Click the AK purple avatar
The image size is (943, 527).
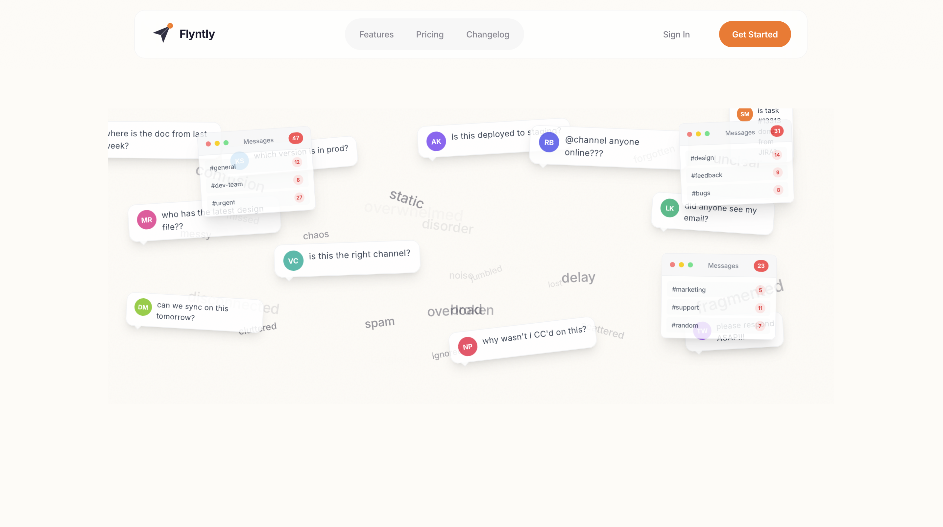(436, 142)
